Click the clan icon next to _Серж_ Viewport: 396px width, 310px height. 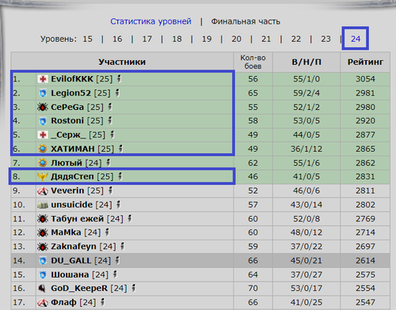click(x=43, y=135)
